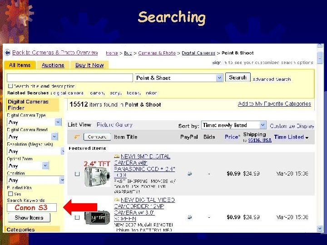Select the All Items tab
The height and width of the screenshot is (245, 327).
(x=20, y=65)
